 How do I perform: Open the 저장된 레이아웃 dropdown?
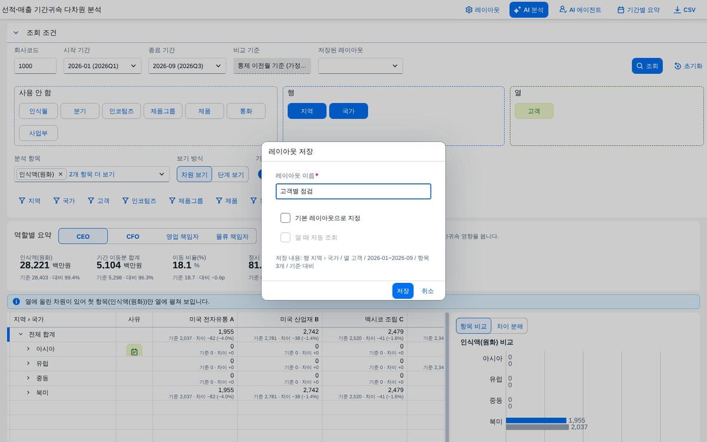point(361,66)
